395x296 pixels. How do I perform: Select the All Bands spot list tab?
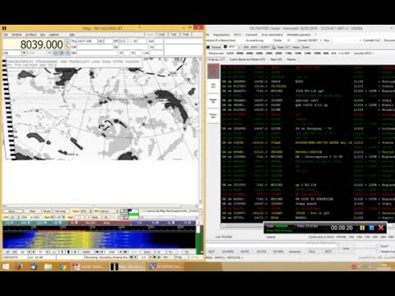tap(216, 59)
